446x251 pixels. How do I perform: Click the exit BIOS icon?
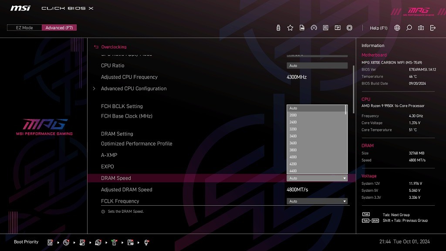tap(432, 28)
